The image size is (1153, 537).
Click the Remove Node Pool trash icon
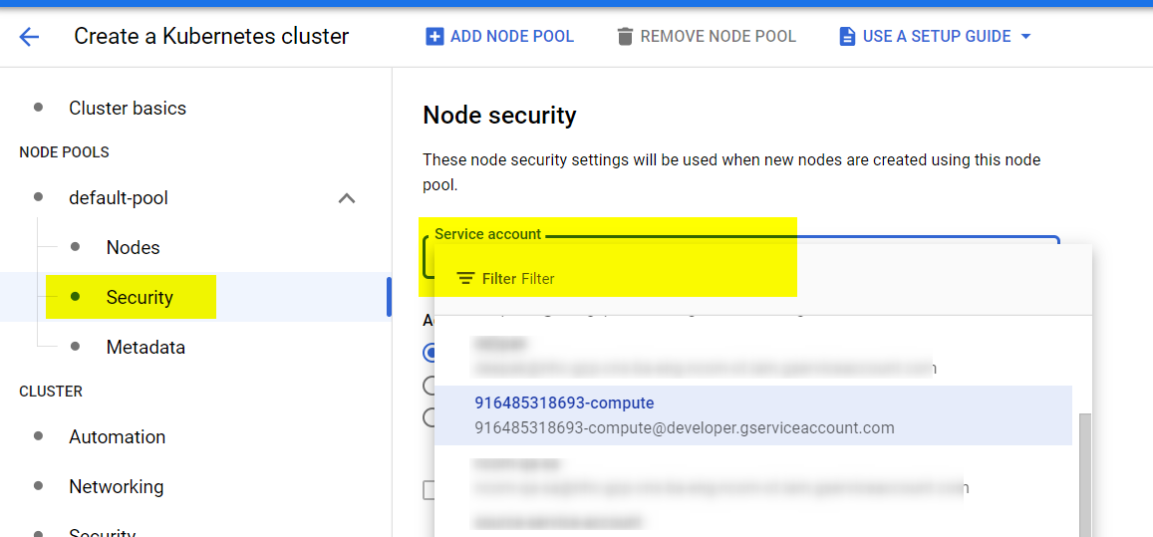pyautogui.click(x=625, y=36)
